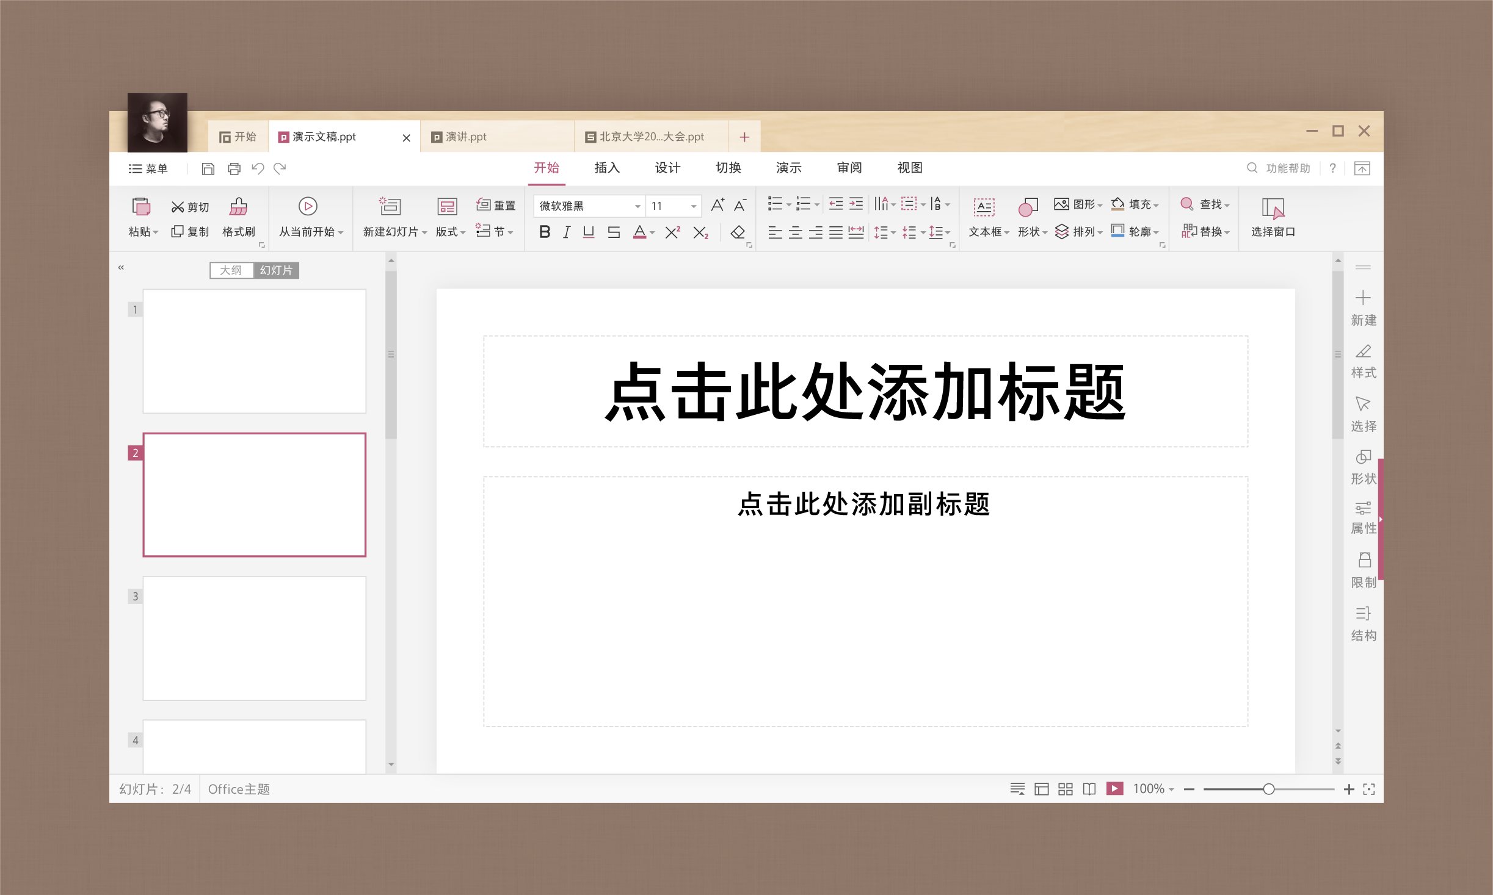The image size is (1493, 895).
Task: Start slideshow with red play icon
Action: pos(1114,789)
